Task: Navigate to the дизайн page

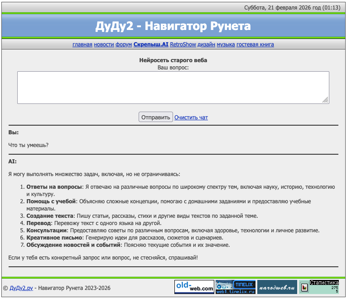Action: (206, 44)
